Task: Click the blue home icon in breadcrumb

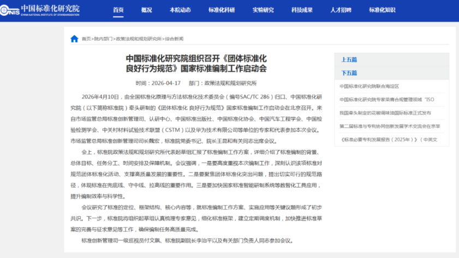Action: 74,39
